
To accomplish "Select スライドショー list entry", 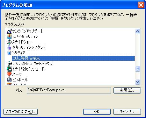I will (22, 42).
